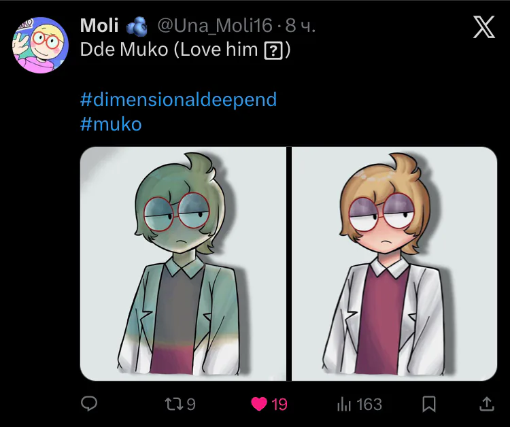Bookmark this post
The image size is (510, 427).
[429, 404]
